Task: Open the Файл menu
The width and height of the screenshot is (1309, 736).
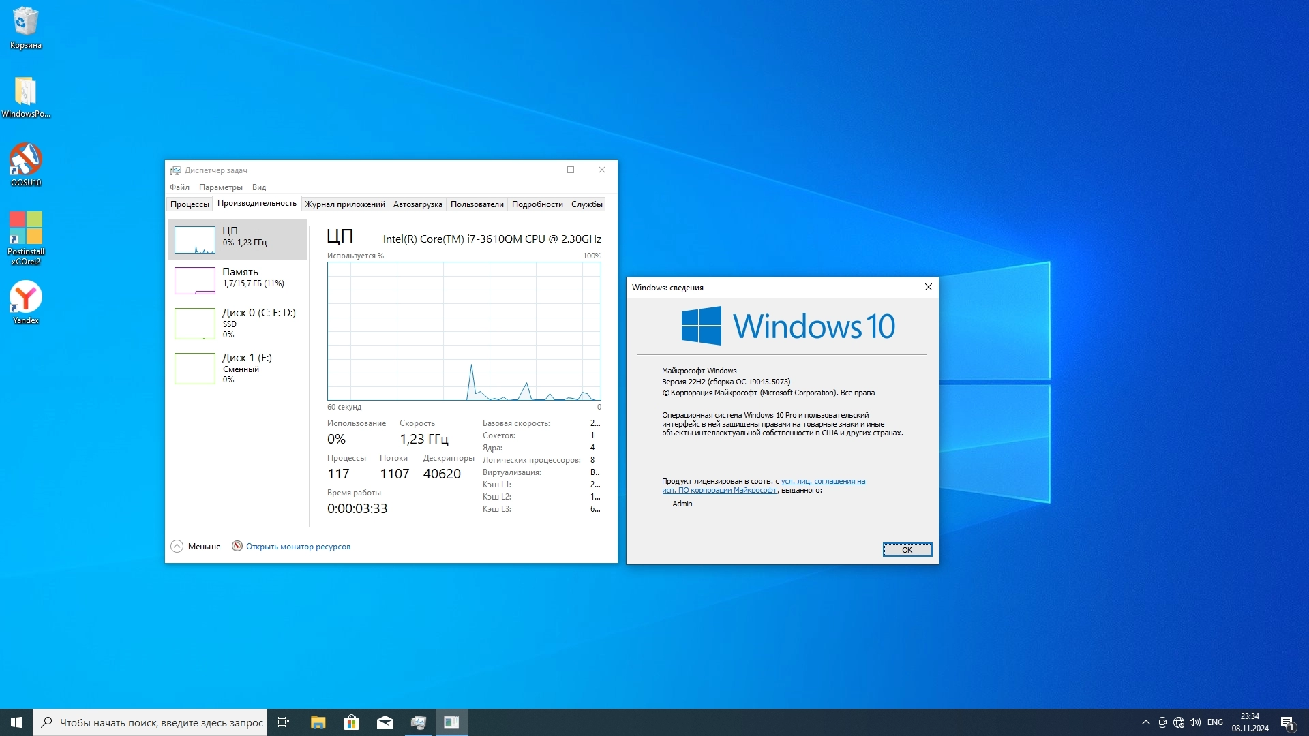Action: click(x=179, y=187)
